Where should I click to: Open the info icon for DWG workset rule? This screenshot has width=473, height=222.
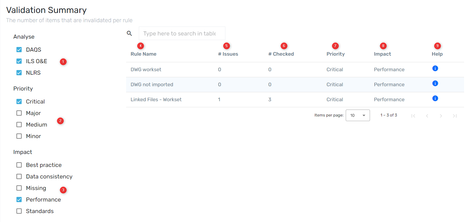click(435, 68)
